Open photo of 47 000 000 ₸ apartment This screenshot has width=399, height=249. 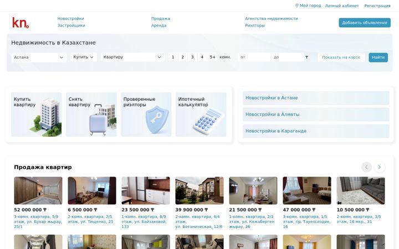click(307, 190)
